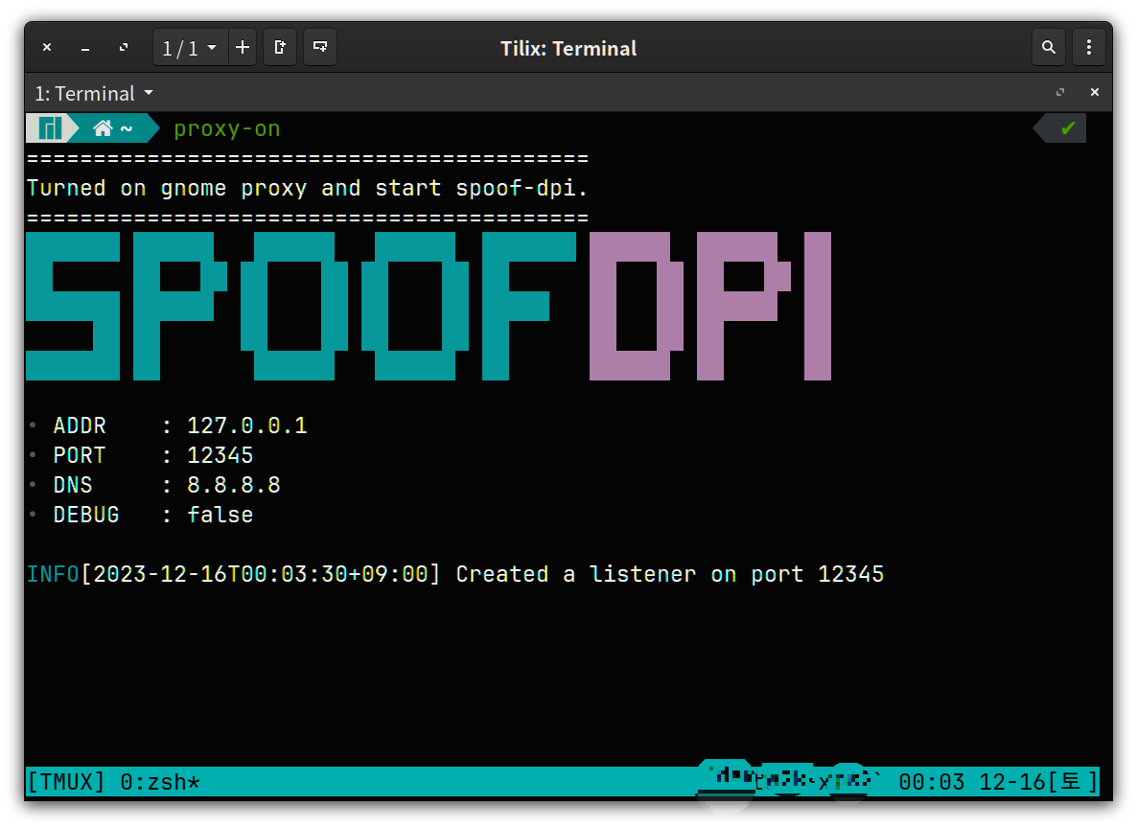Viewport: 1137px width, 828px height.
Task: Click the DNS value 8.8.8.8
Action: pyautogui.click(x=234, y=485)
